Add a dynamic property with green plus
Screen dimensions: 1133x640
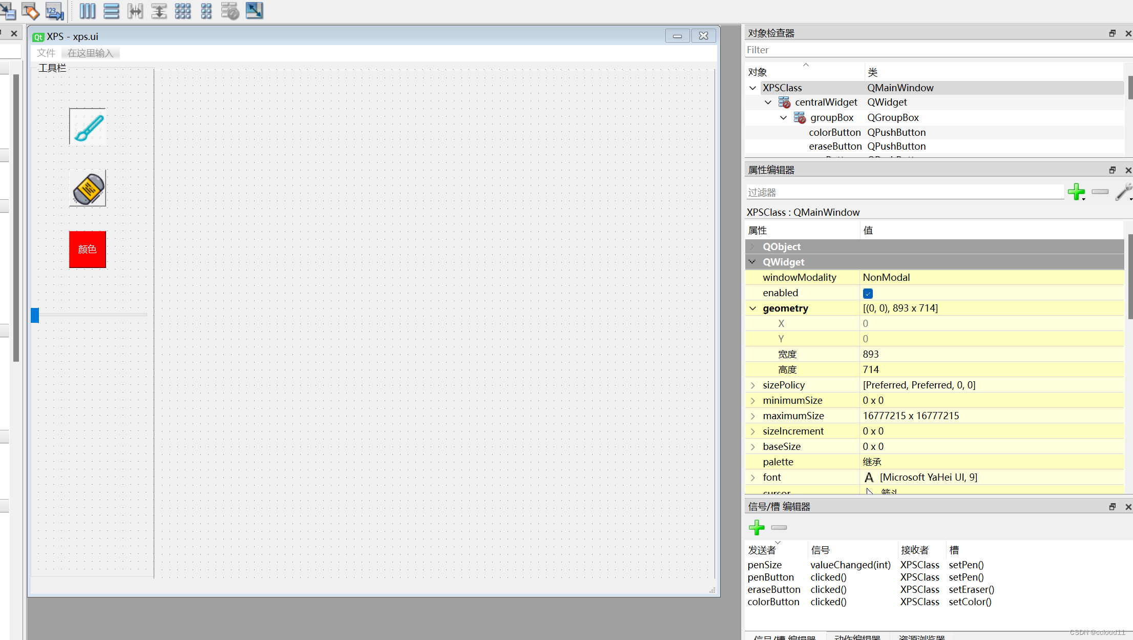pos(1076,192)
